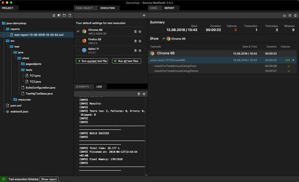Viewport: 299px width, 182px height.
Task: Click 'BUILD SUCCESS' line in the log
Action: coord(94,133)
